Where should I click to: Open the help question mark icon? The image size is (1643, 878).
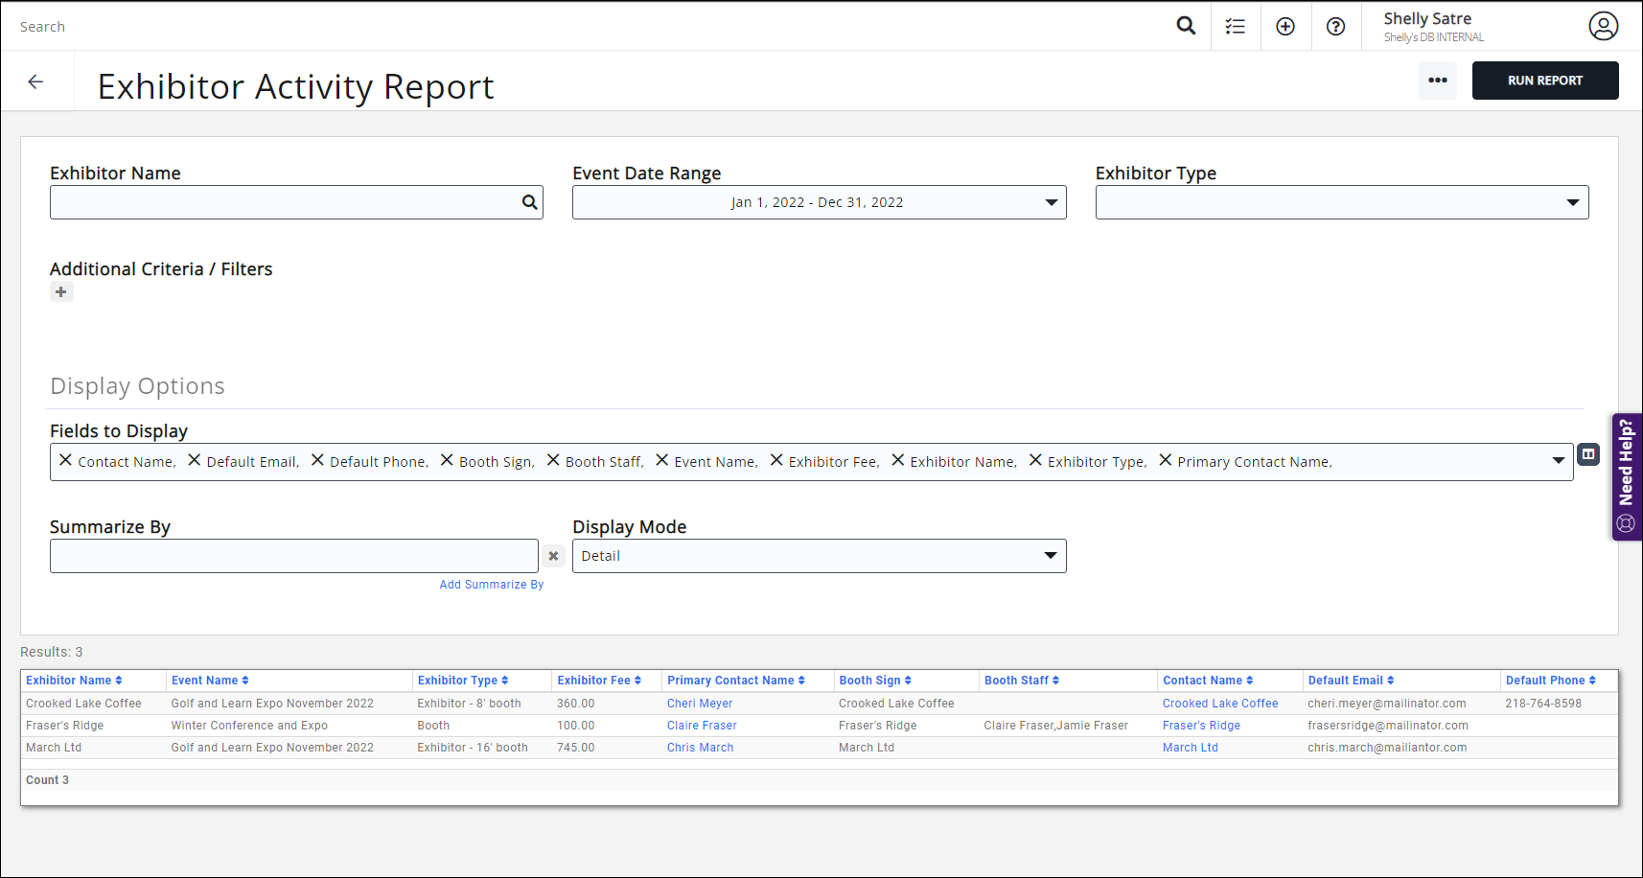(x=1335, y=27)
